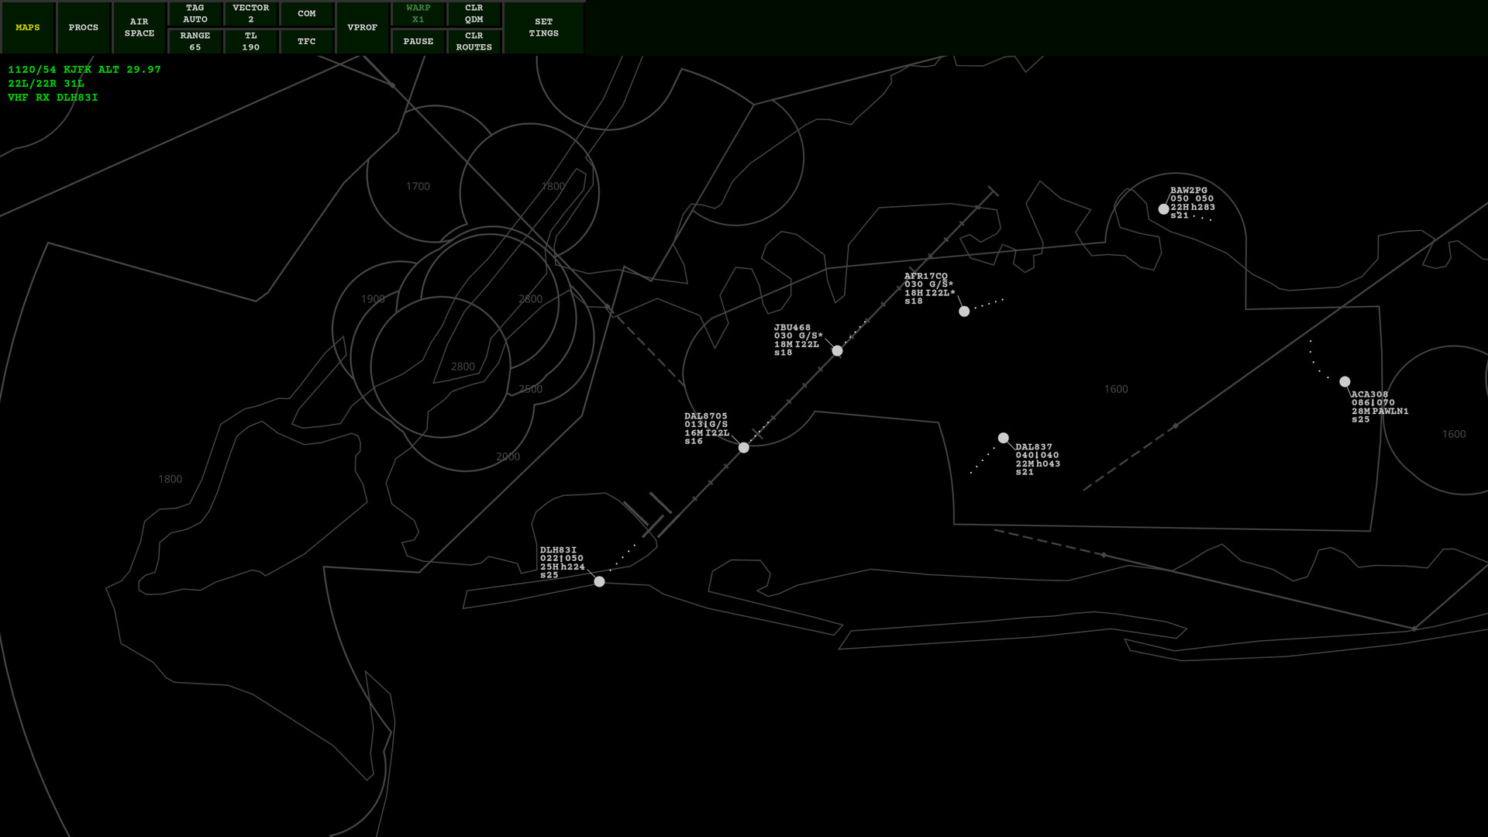Click CLR ROUTES button

(474, 41)
